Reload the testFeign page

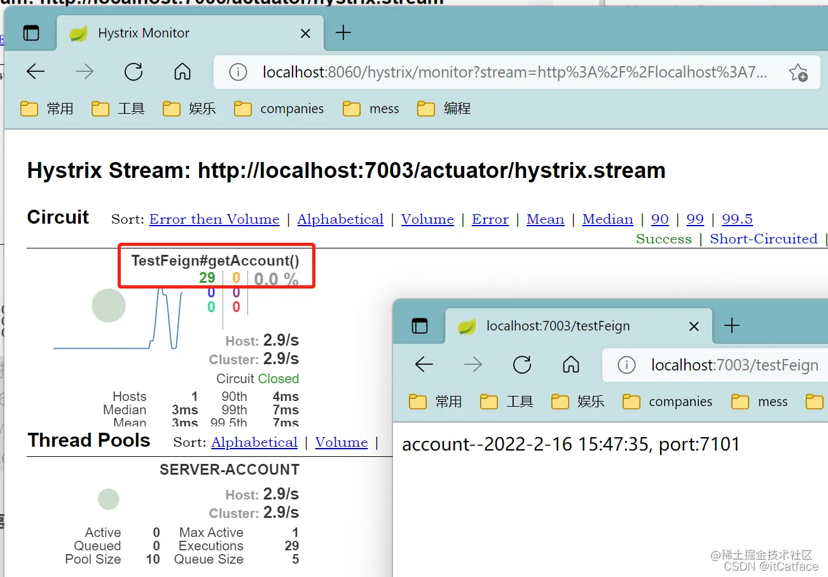522,365
